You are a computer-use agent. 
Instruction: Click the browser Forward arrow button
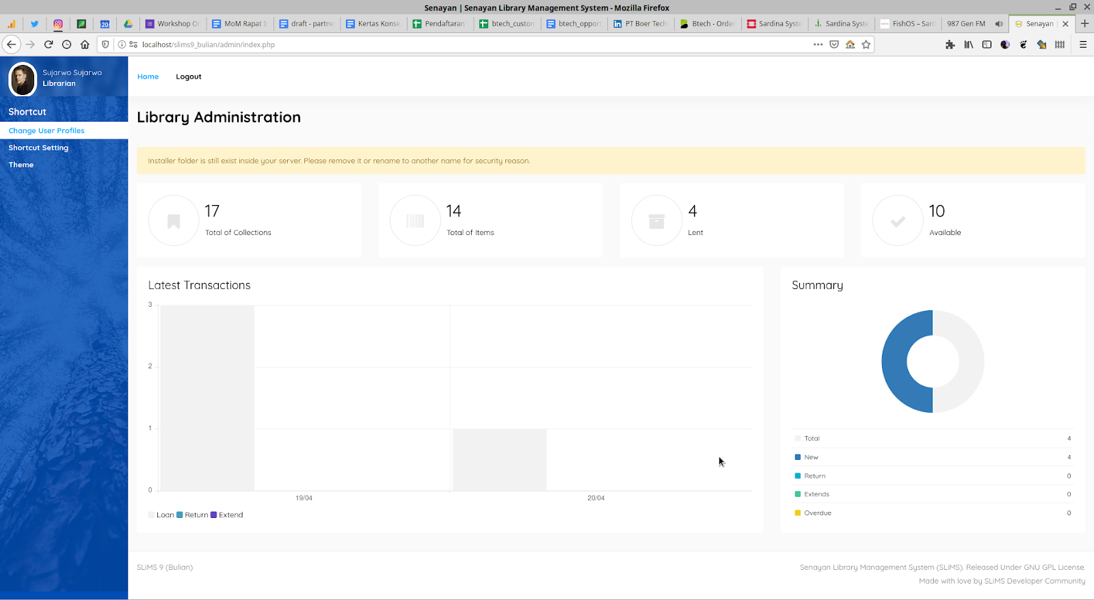[30, 44]
